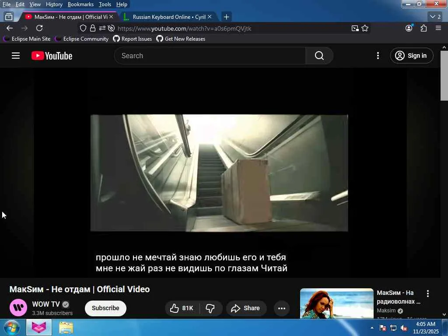The height and width of the screenshot is (336, 448).
Task: Open the browser application hamburger menu
Action: click(x=438, y=28)
